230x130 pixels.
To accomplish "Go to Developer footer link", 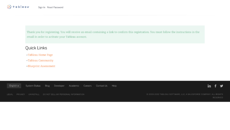I will click(x=59, y=86).
